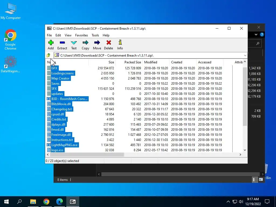
Task: Open Google Chrome desktop shortcut
Action: click(11, 40)
